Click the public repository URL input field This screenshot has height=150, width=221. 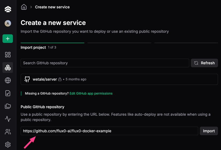coord(109,131)
